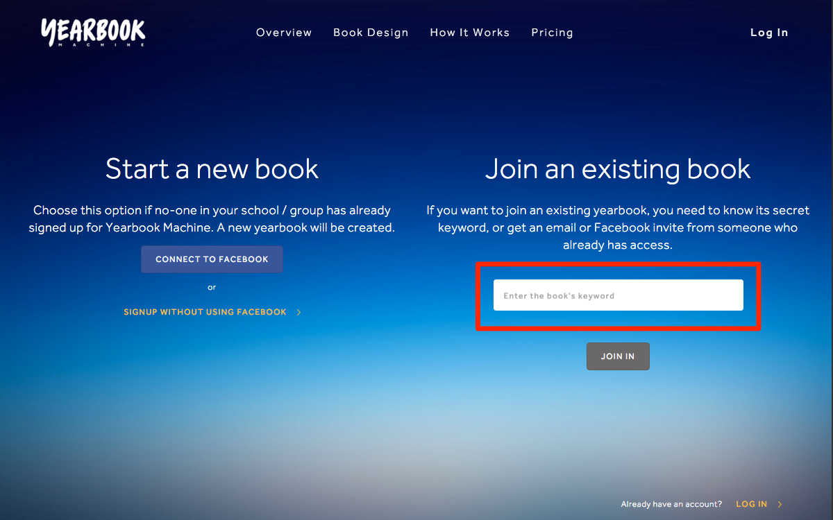Screen dimensions: 833x520
Task: Click the 'or' separator text
Action: tap(212, 287)
